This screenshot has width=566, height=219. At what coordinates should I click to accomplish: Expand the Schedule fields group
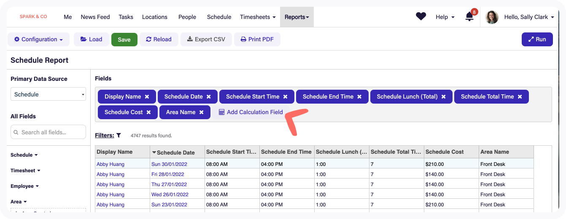24,155
